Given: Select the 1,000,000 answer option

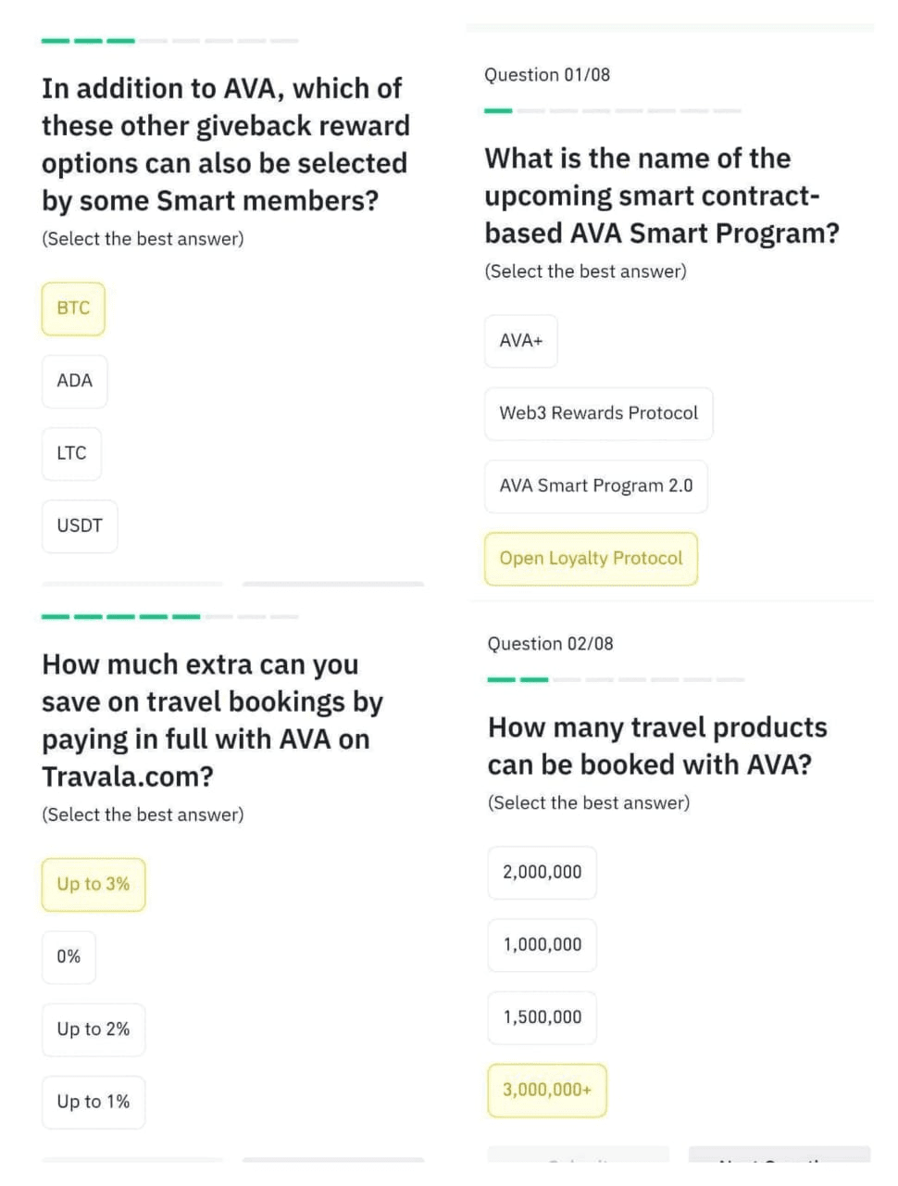Looking at the screenshot, I should (x=542, y=945).
